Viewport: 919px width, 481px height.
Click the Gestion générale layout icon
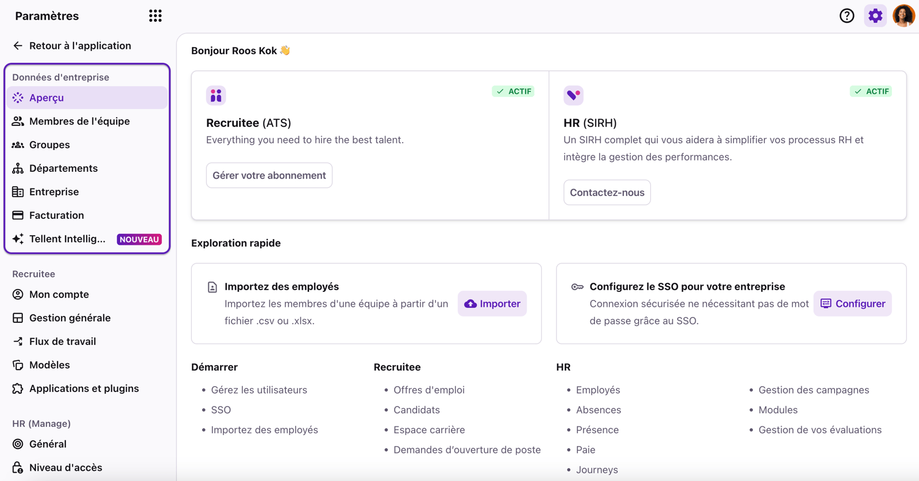click(18, 318)
